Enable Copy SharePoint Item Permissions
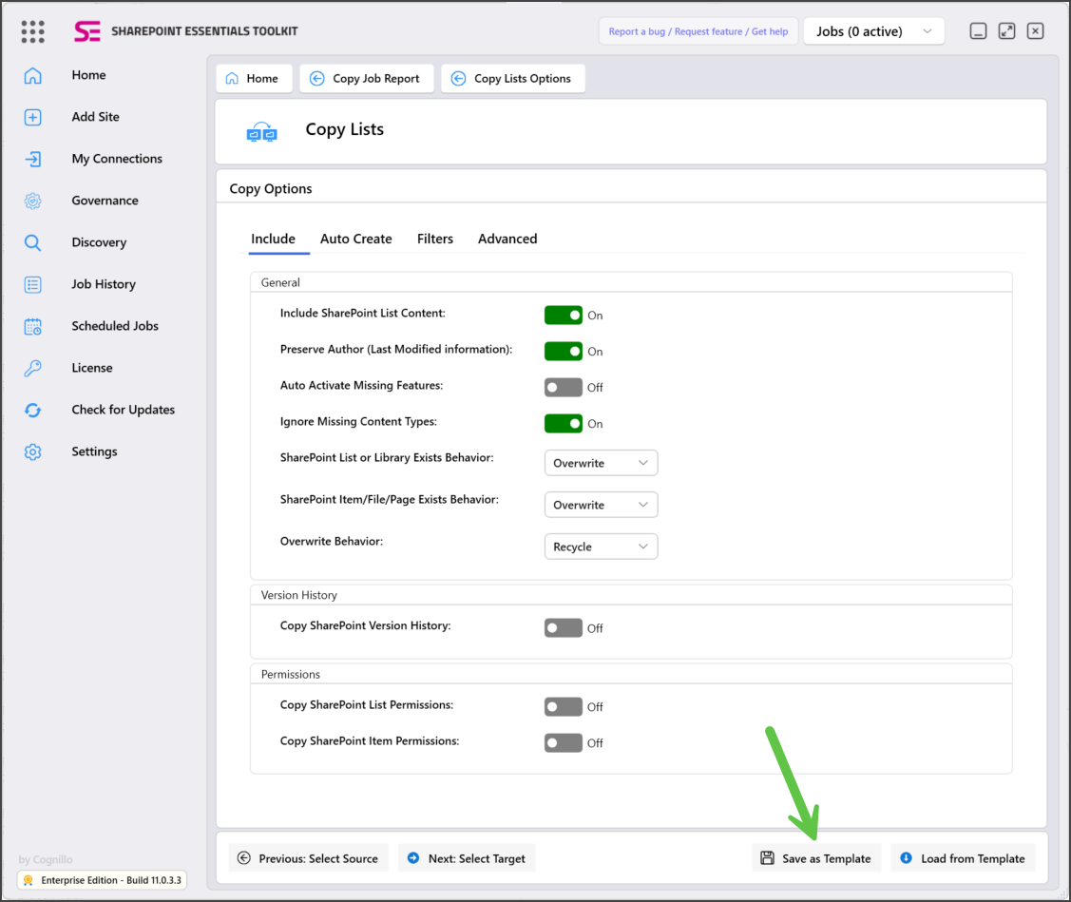Screen dimensions: 1071x902 [563, 742]
